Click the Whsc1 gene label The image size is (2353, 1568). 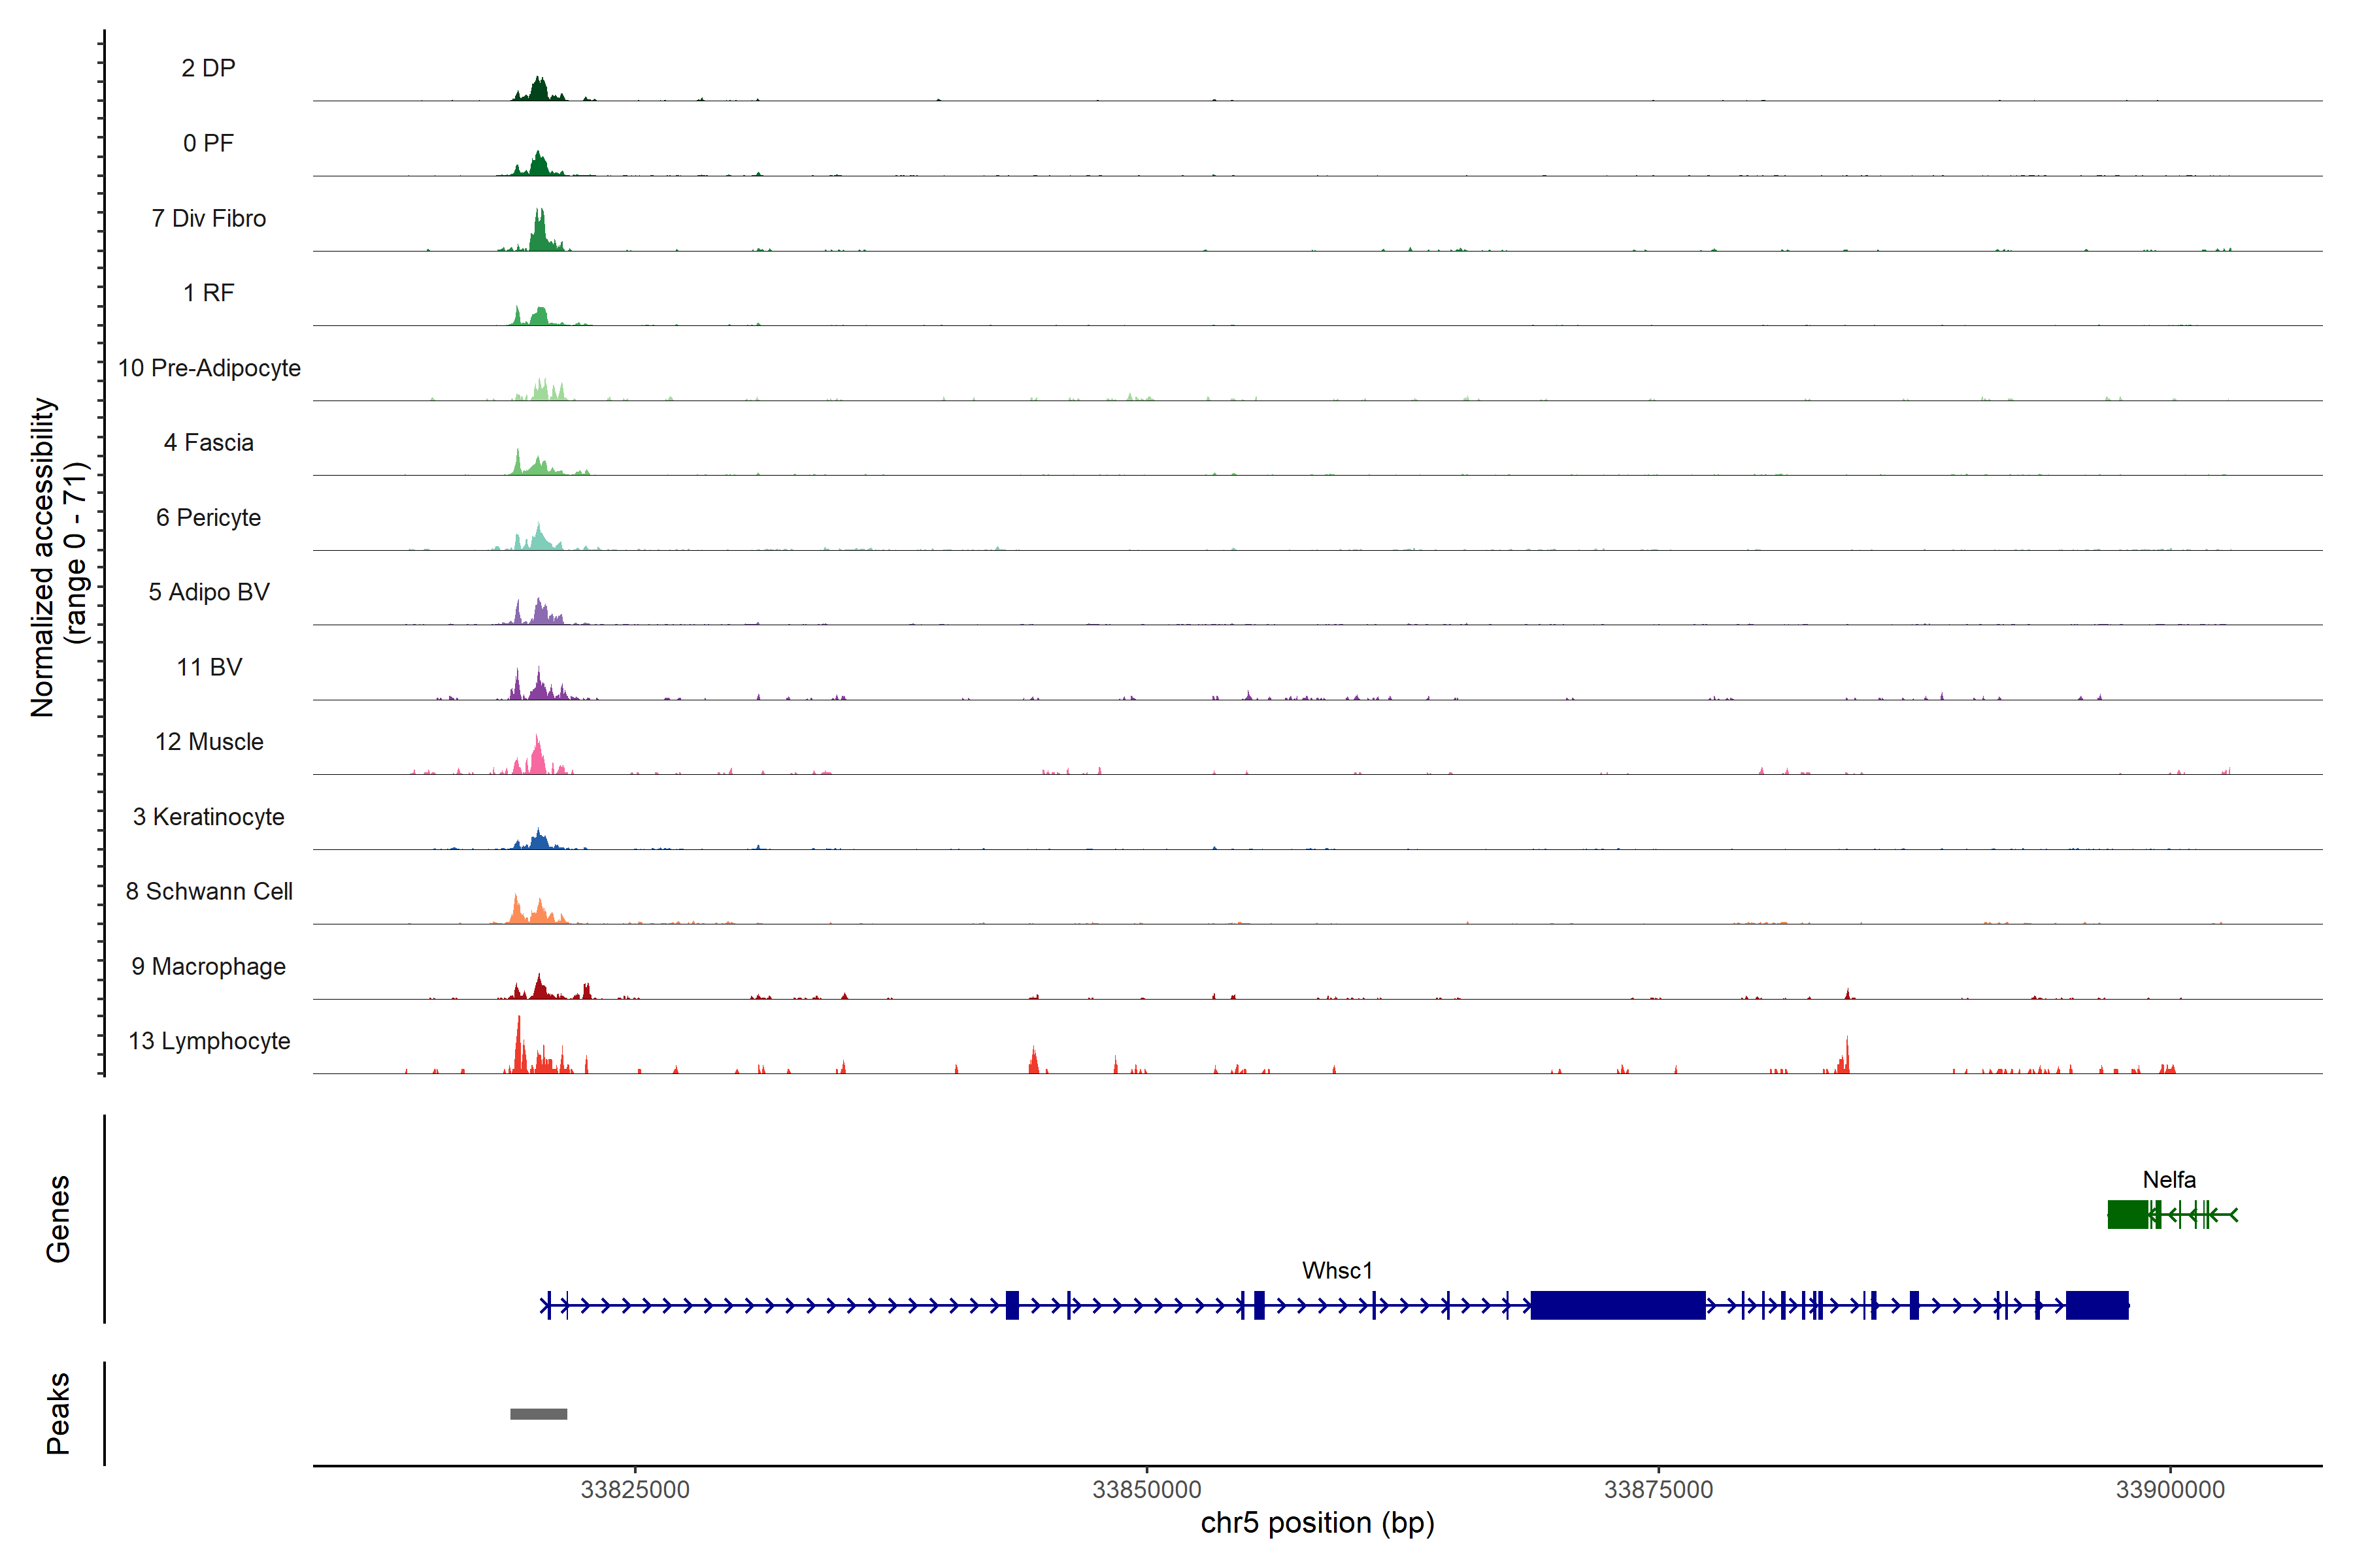coord(1337,1270)
